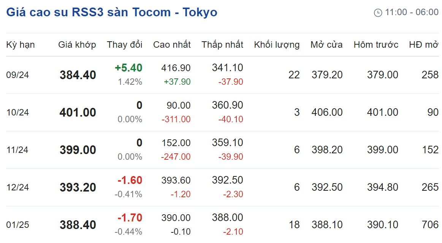Screen dimensions: 442x243
Task: Click the 'HĐ mở' column header
Action: [x=424, y=45]
